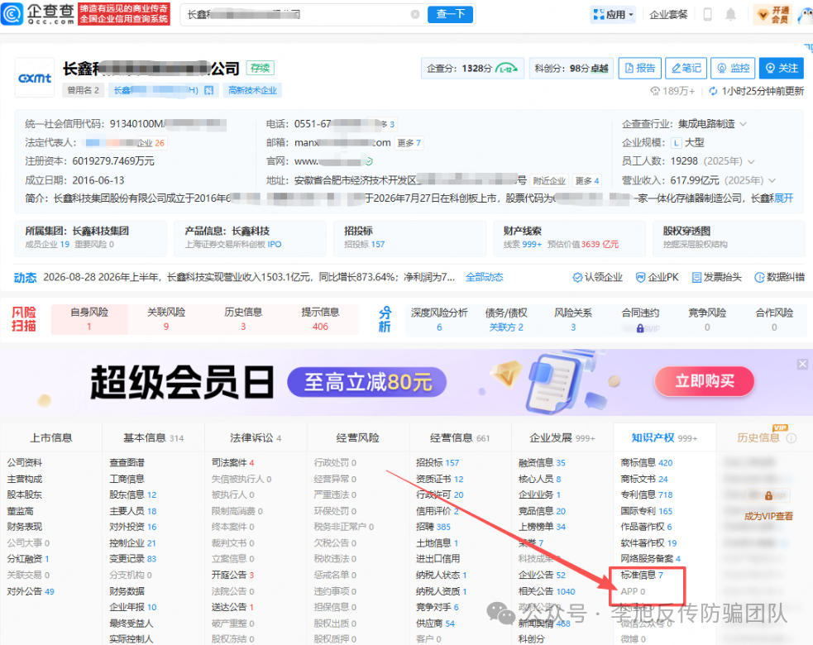Click 成为VIP查看 link
The height and width of the screenshot is (645, 813).
point(768,516)
